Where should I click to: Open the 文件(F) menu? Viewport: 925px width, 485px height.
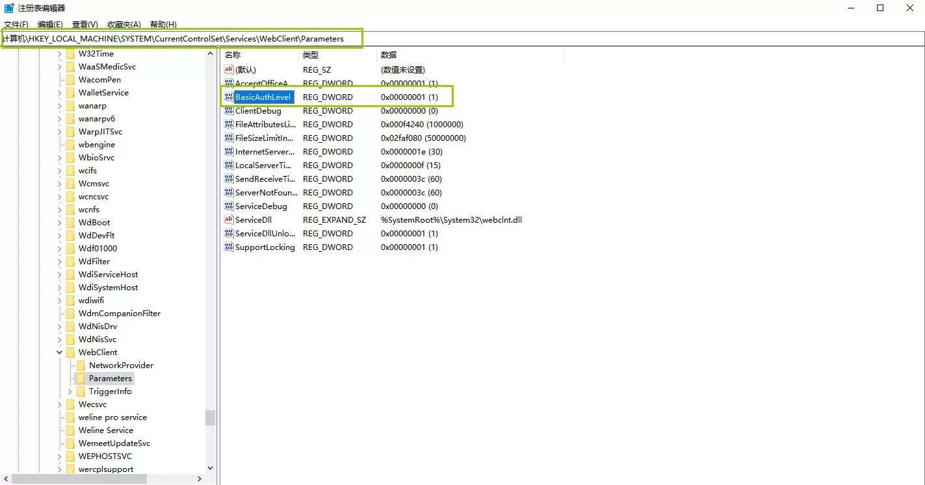click(16, 25)
